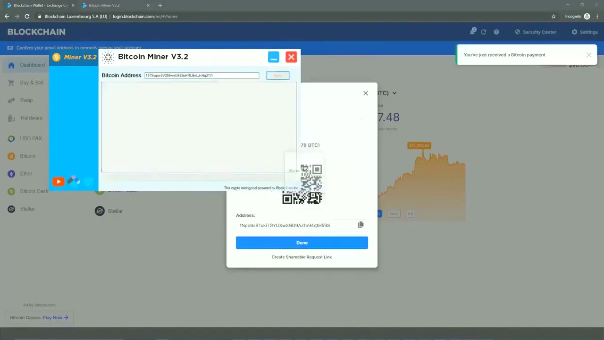Click Bitcoin Address field in miner
This screenshot has width=604, height=340.
point(202,76)
